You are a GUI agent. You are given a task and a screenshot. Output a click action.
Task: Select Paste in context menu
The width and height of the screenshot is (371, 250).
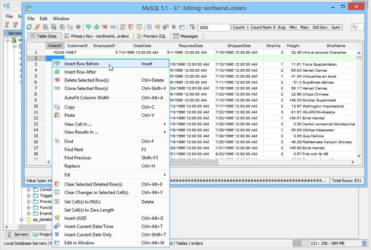[111, 115]
